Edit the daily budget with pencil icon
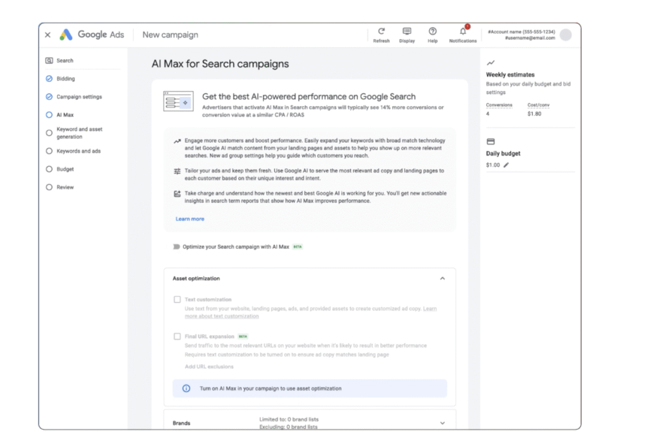Image resolution: width=647 pixels, height=441 pixels. pyautogui.click(x=506, y=165)
